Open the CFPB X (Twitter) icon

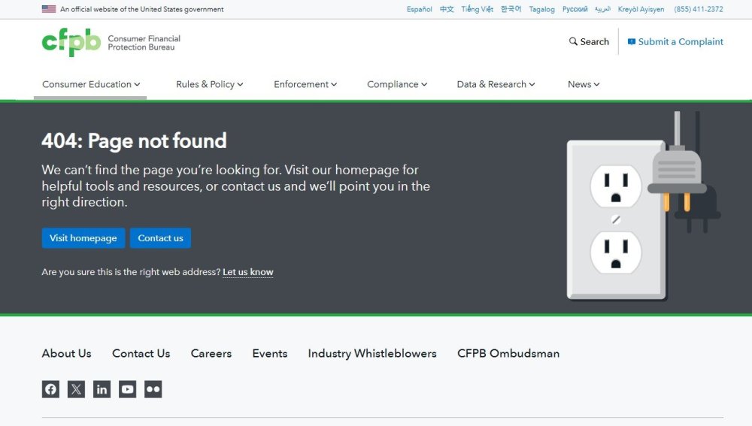click(x=76, y=389)
